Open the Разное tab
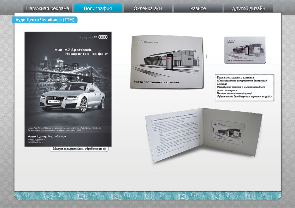This screenshot has height=208, width=295. 198,8
